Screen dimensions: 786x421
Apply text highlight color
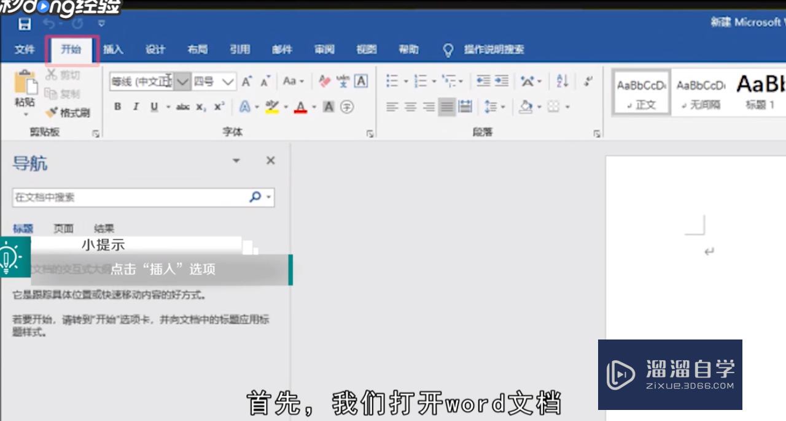273,107
